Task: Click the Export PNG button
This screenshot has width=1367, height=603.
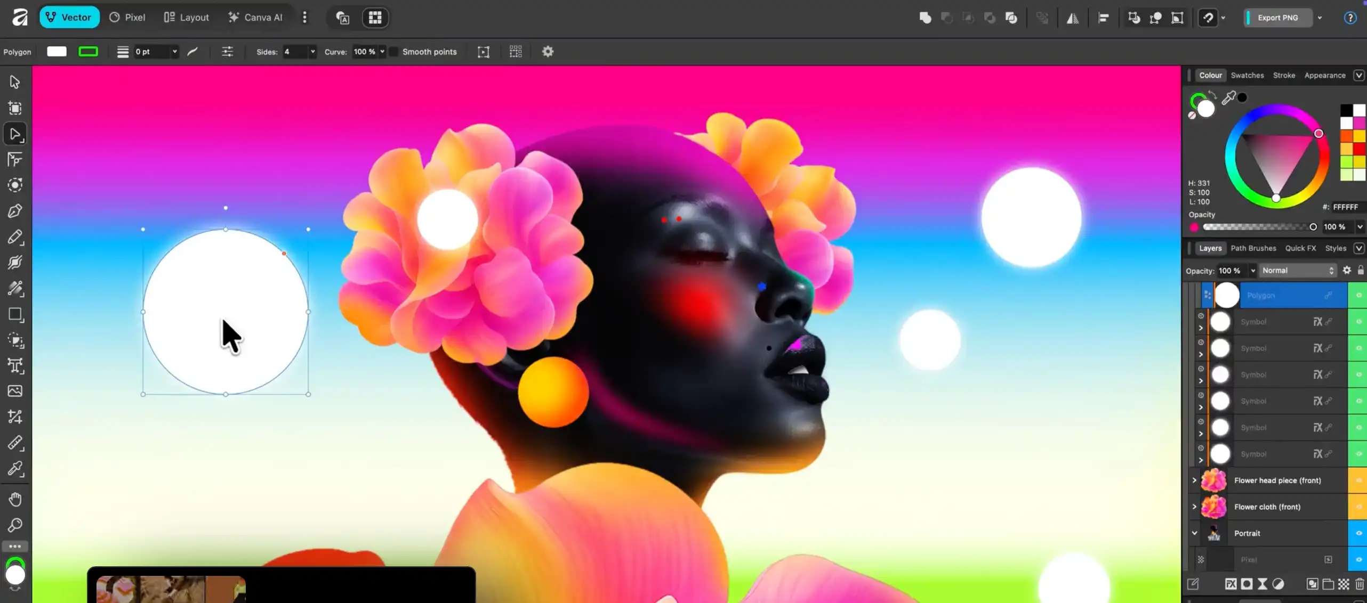Action: coord(1277,18)
